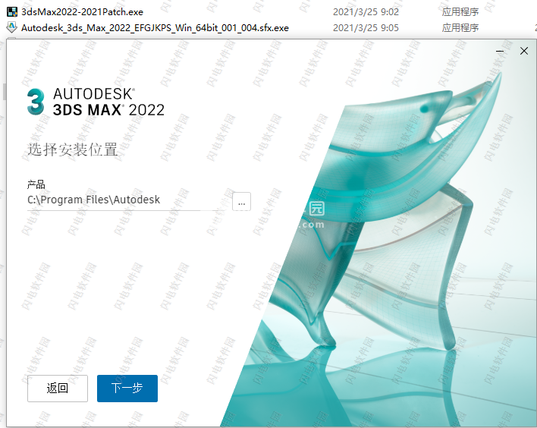The image size is (537, 428).
Task: Click 应用程序 type of the Patch.exe row
Action: click(460, 12)
